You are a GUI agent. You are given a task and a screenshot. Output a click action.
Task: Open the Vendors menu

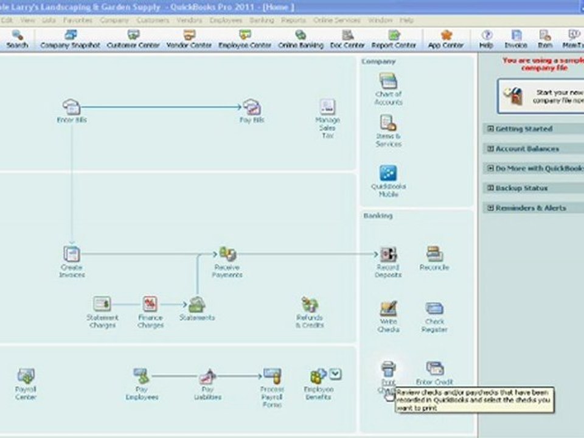189,20
